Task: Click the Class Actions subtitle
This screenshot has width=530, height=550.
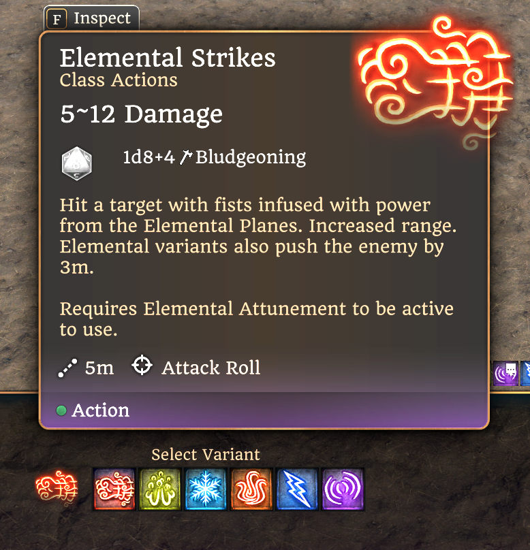Action: 119,80
